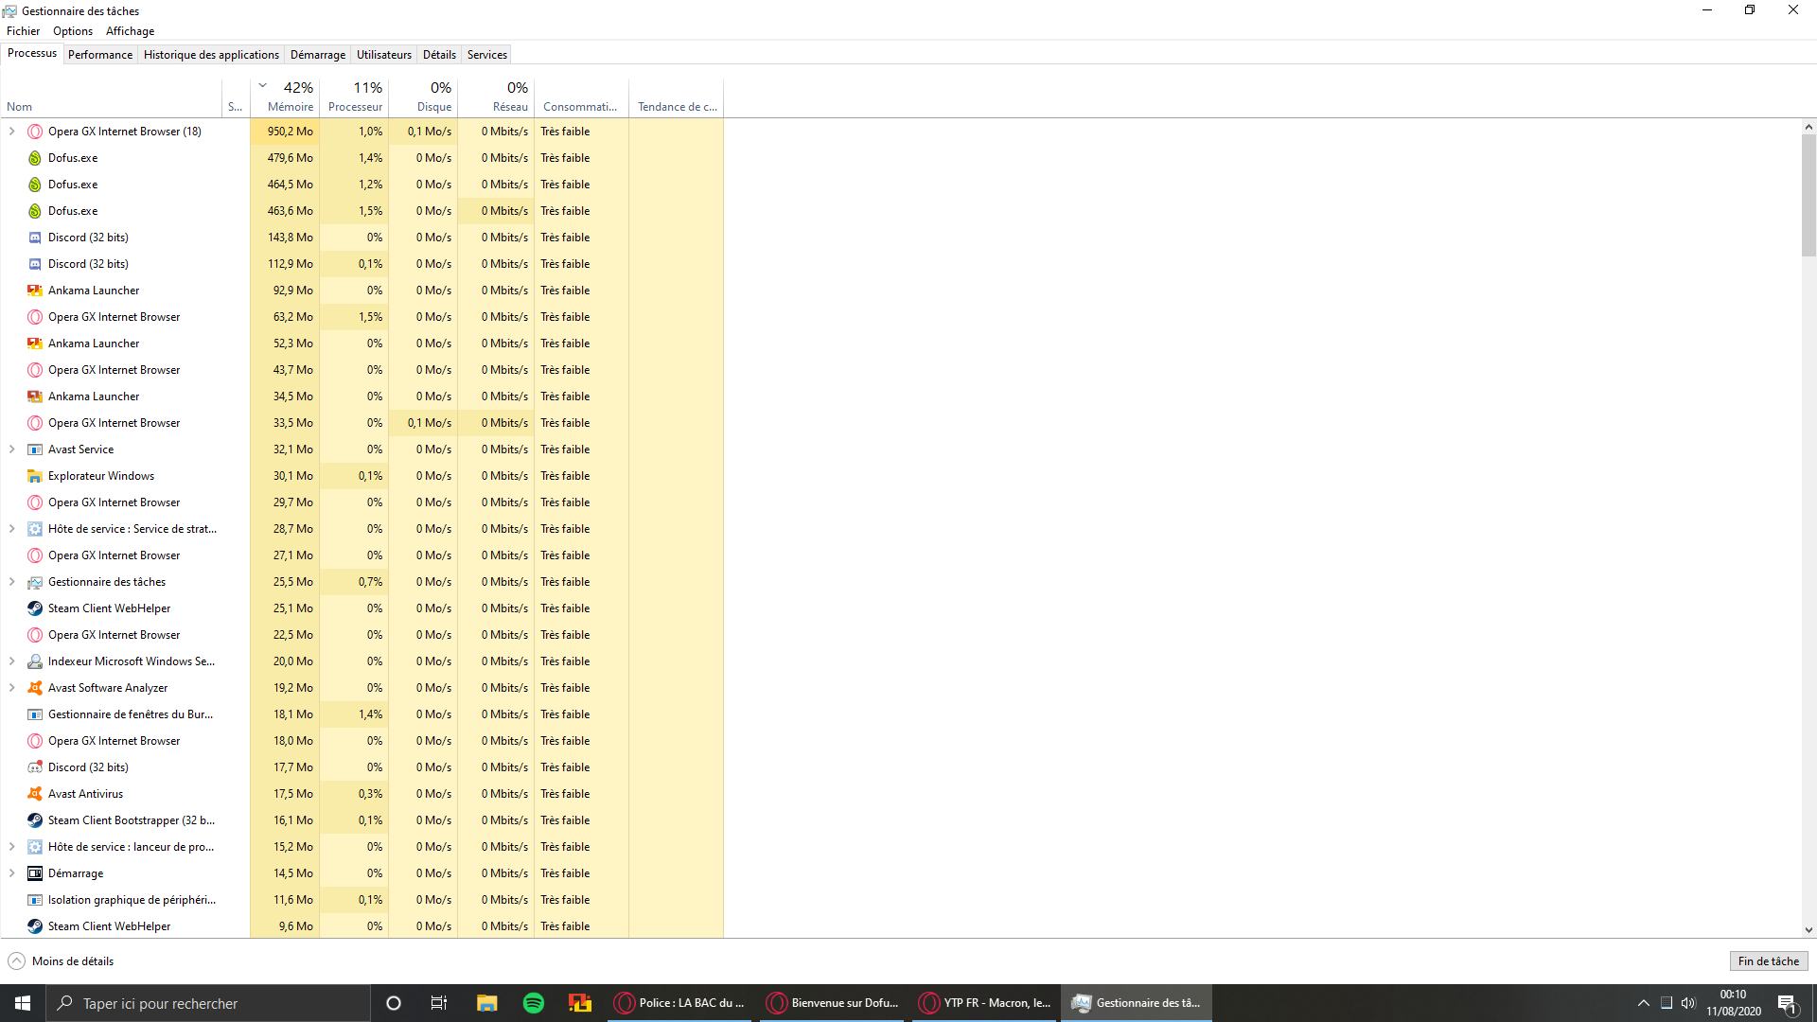Screen dimensions: 1817x1022
Task: Click the Indexeur Microsoft Windows Search icon
Action: point(35,661)
